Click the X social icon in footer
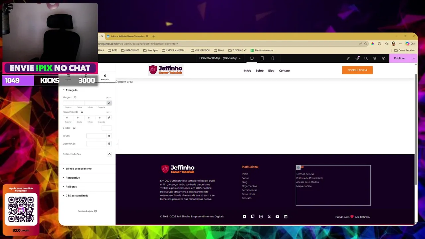Viewport: 425px width, 239px height. [x=269, y=217]
